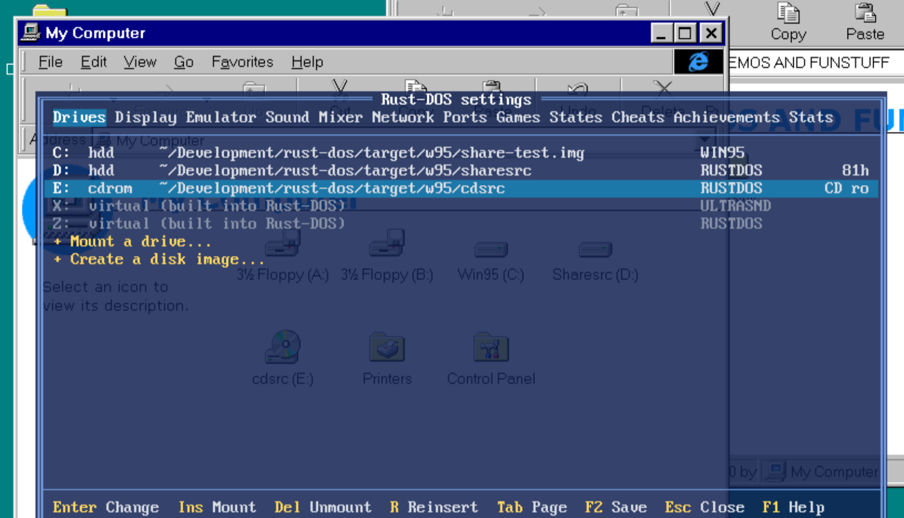Click the "Rust-DOS settings" title text
The image size is (904, 518).
pyautogui.click(x=456, y=99)
